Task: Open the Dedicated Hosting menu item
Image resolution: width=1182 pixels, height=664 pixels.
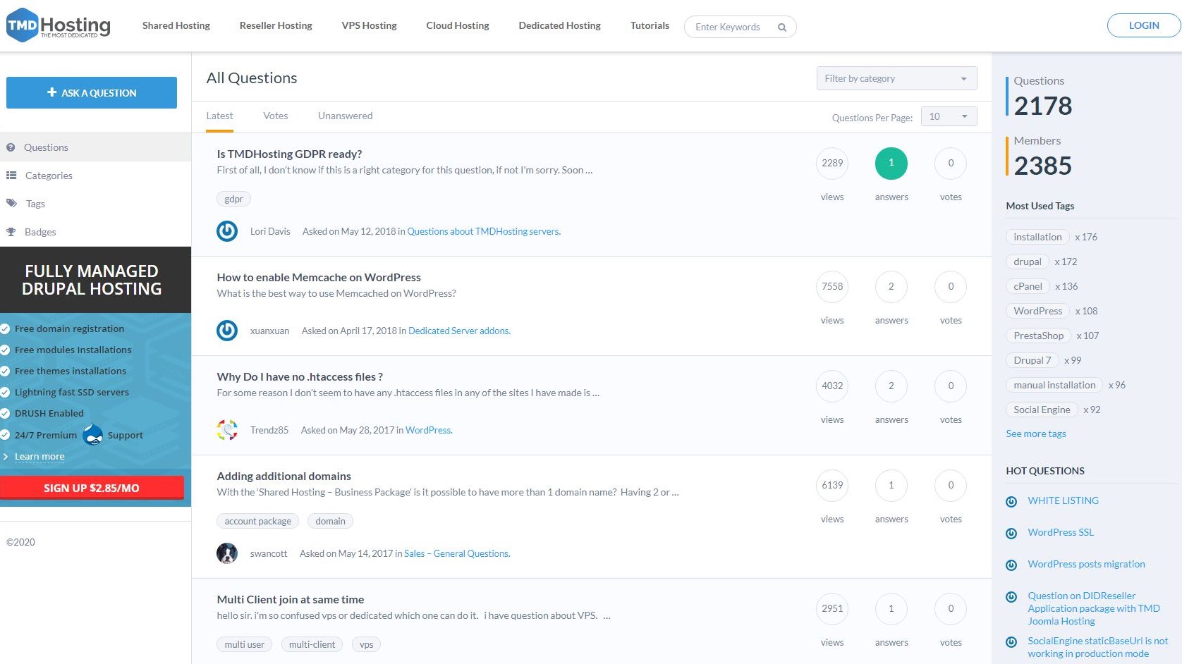Action: (560, 25)
